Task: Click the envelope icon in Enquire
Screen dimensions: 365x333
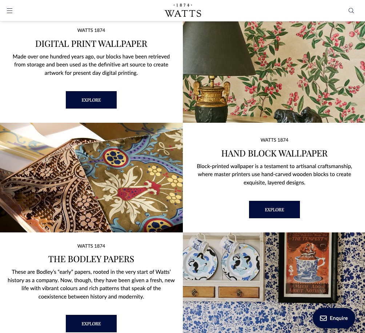Action: click(x=323, y=318)
